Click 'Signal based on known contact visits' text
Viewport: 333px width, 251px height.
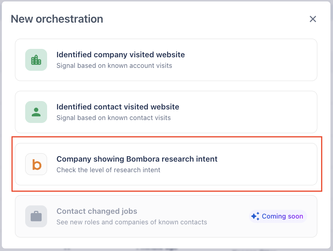(114, 118)
